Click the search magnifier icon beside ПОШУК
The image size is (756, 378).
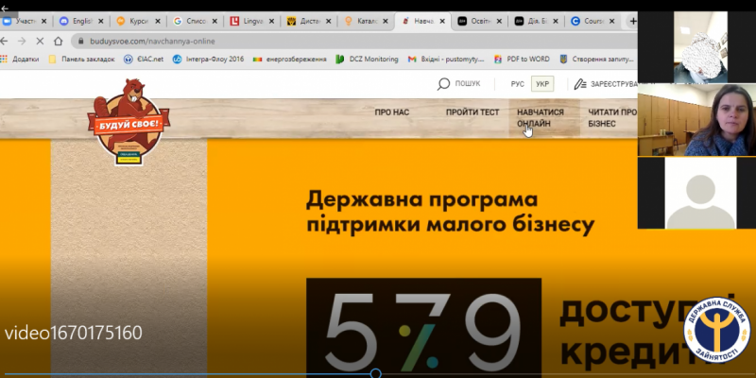pyautogui.click(x=444, y=84)
